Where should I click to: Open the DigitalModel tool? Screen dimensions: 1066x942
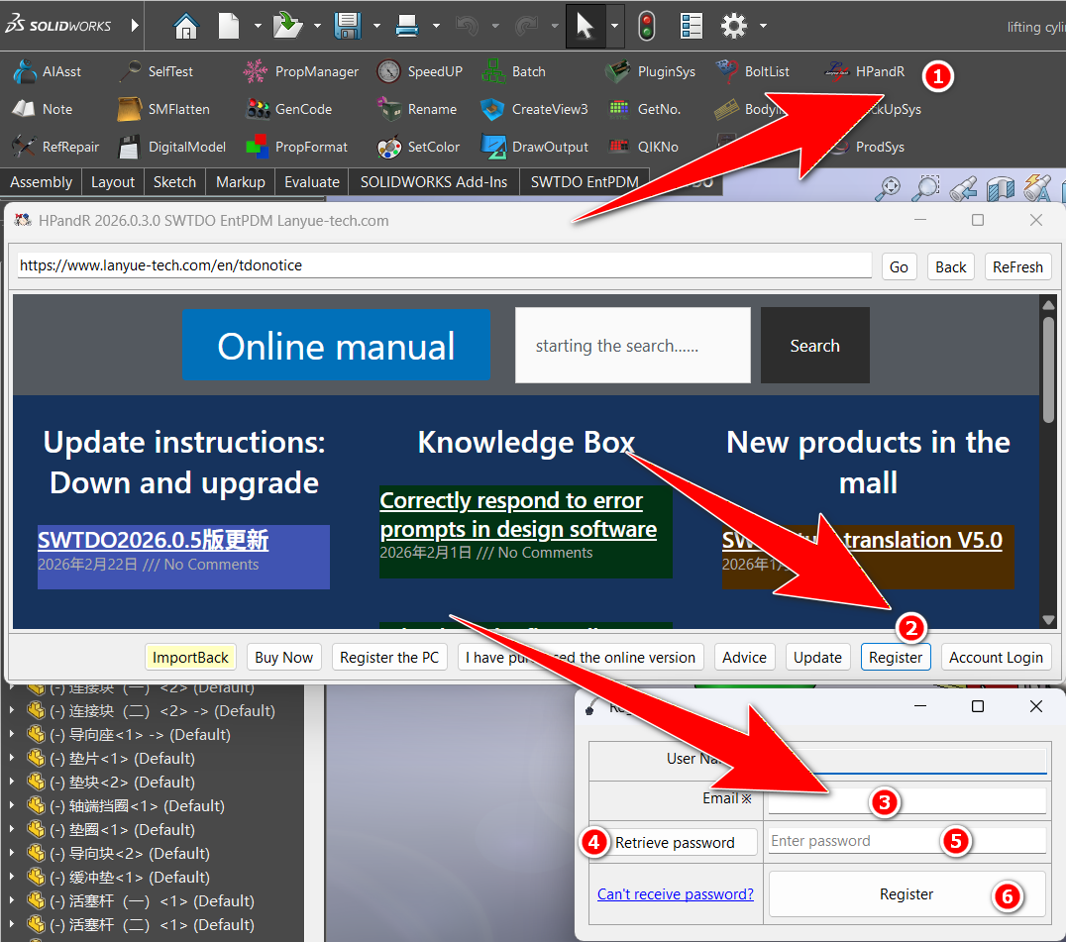click(172, 147)
